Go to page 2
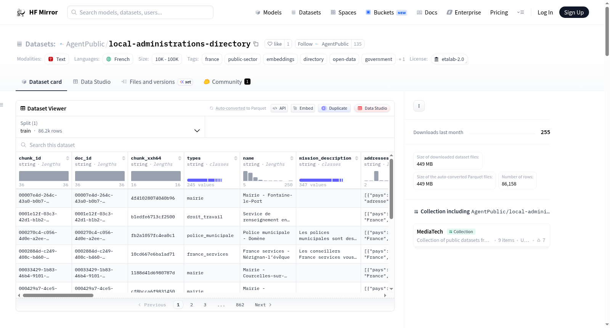Image resolution: width=610 pixels, height=328 pixels. (x=191, y=305)
